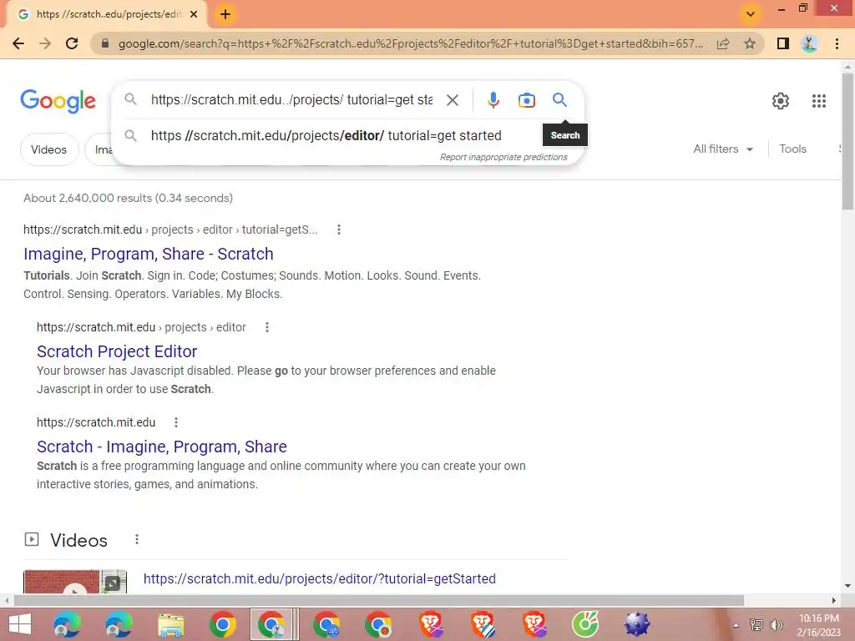Go back to the previous page
Image resolution: width=855 pixels, height=641 pixels.
tap(18, 43)
